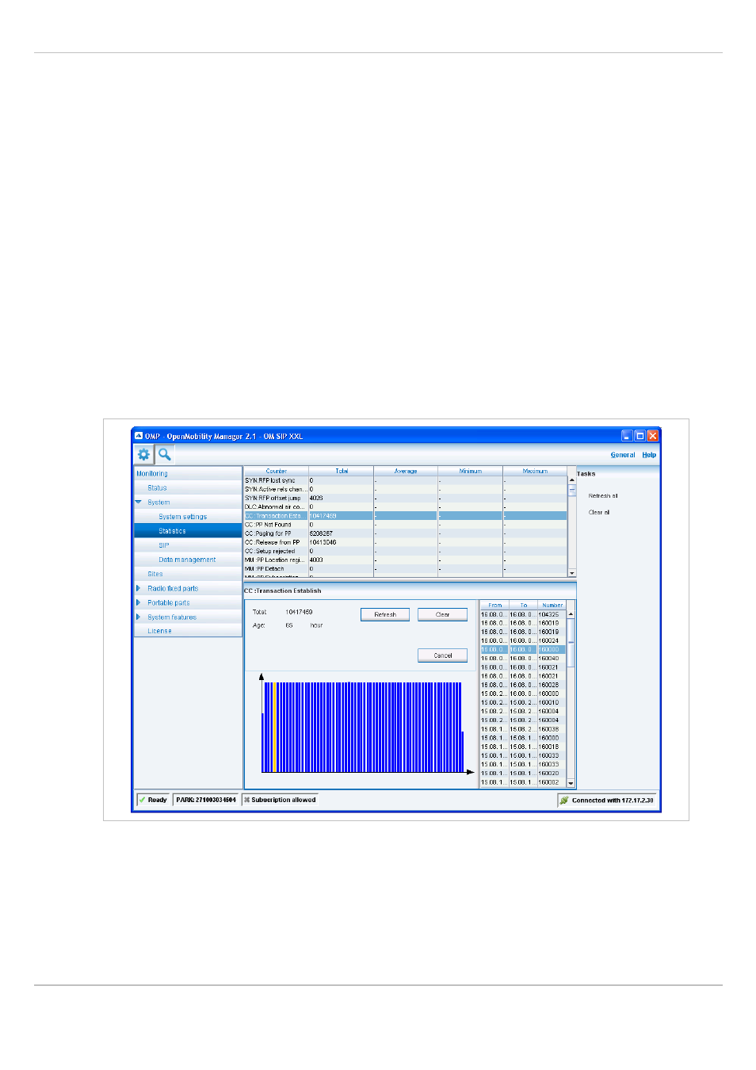Click the counter table scroll down arrow
The width and height of the screenshot is (756, 1070).
(x=572, y=573)
